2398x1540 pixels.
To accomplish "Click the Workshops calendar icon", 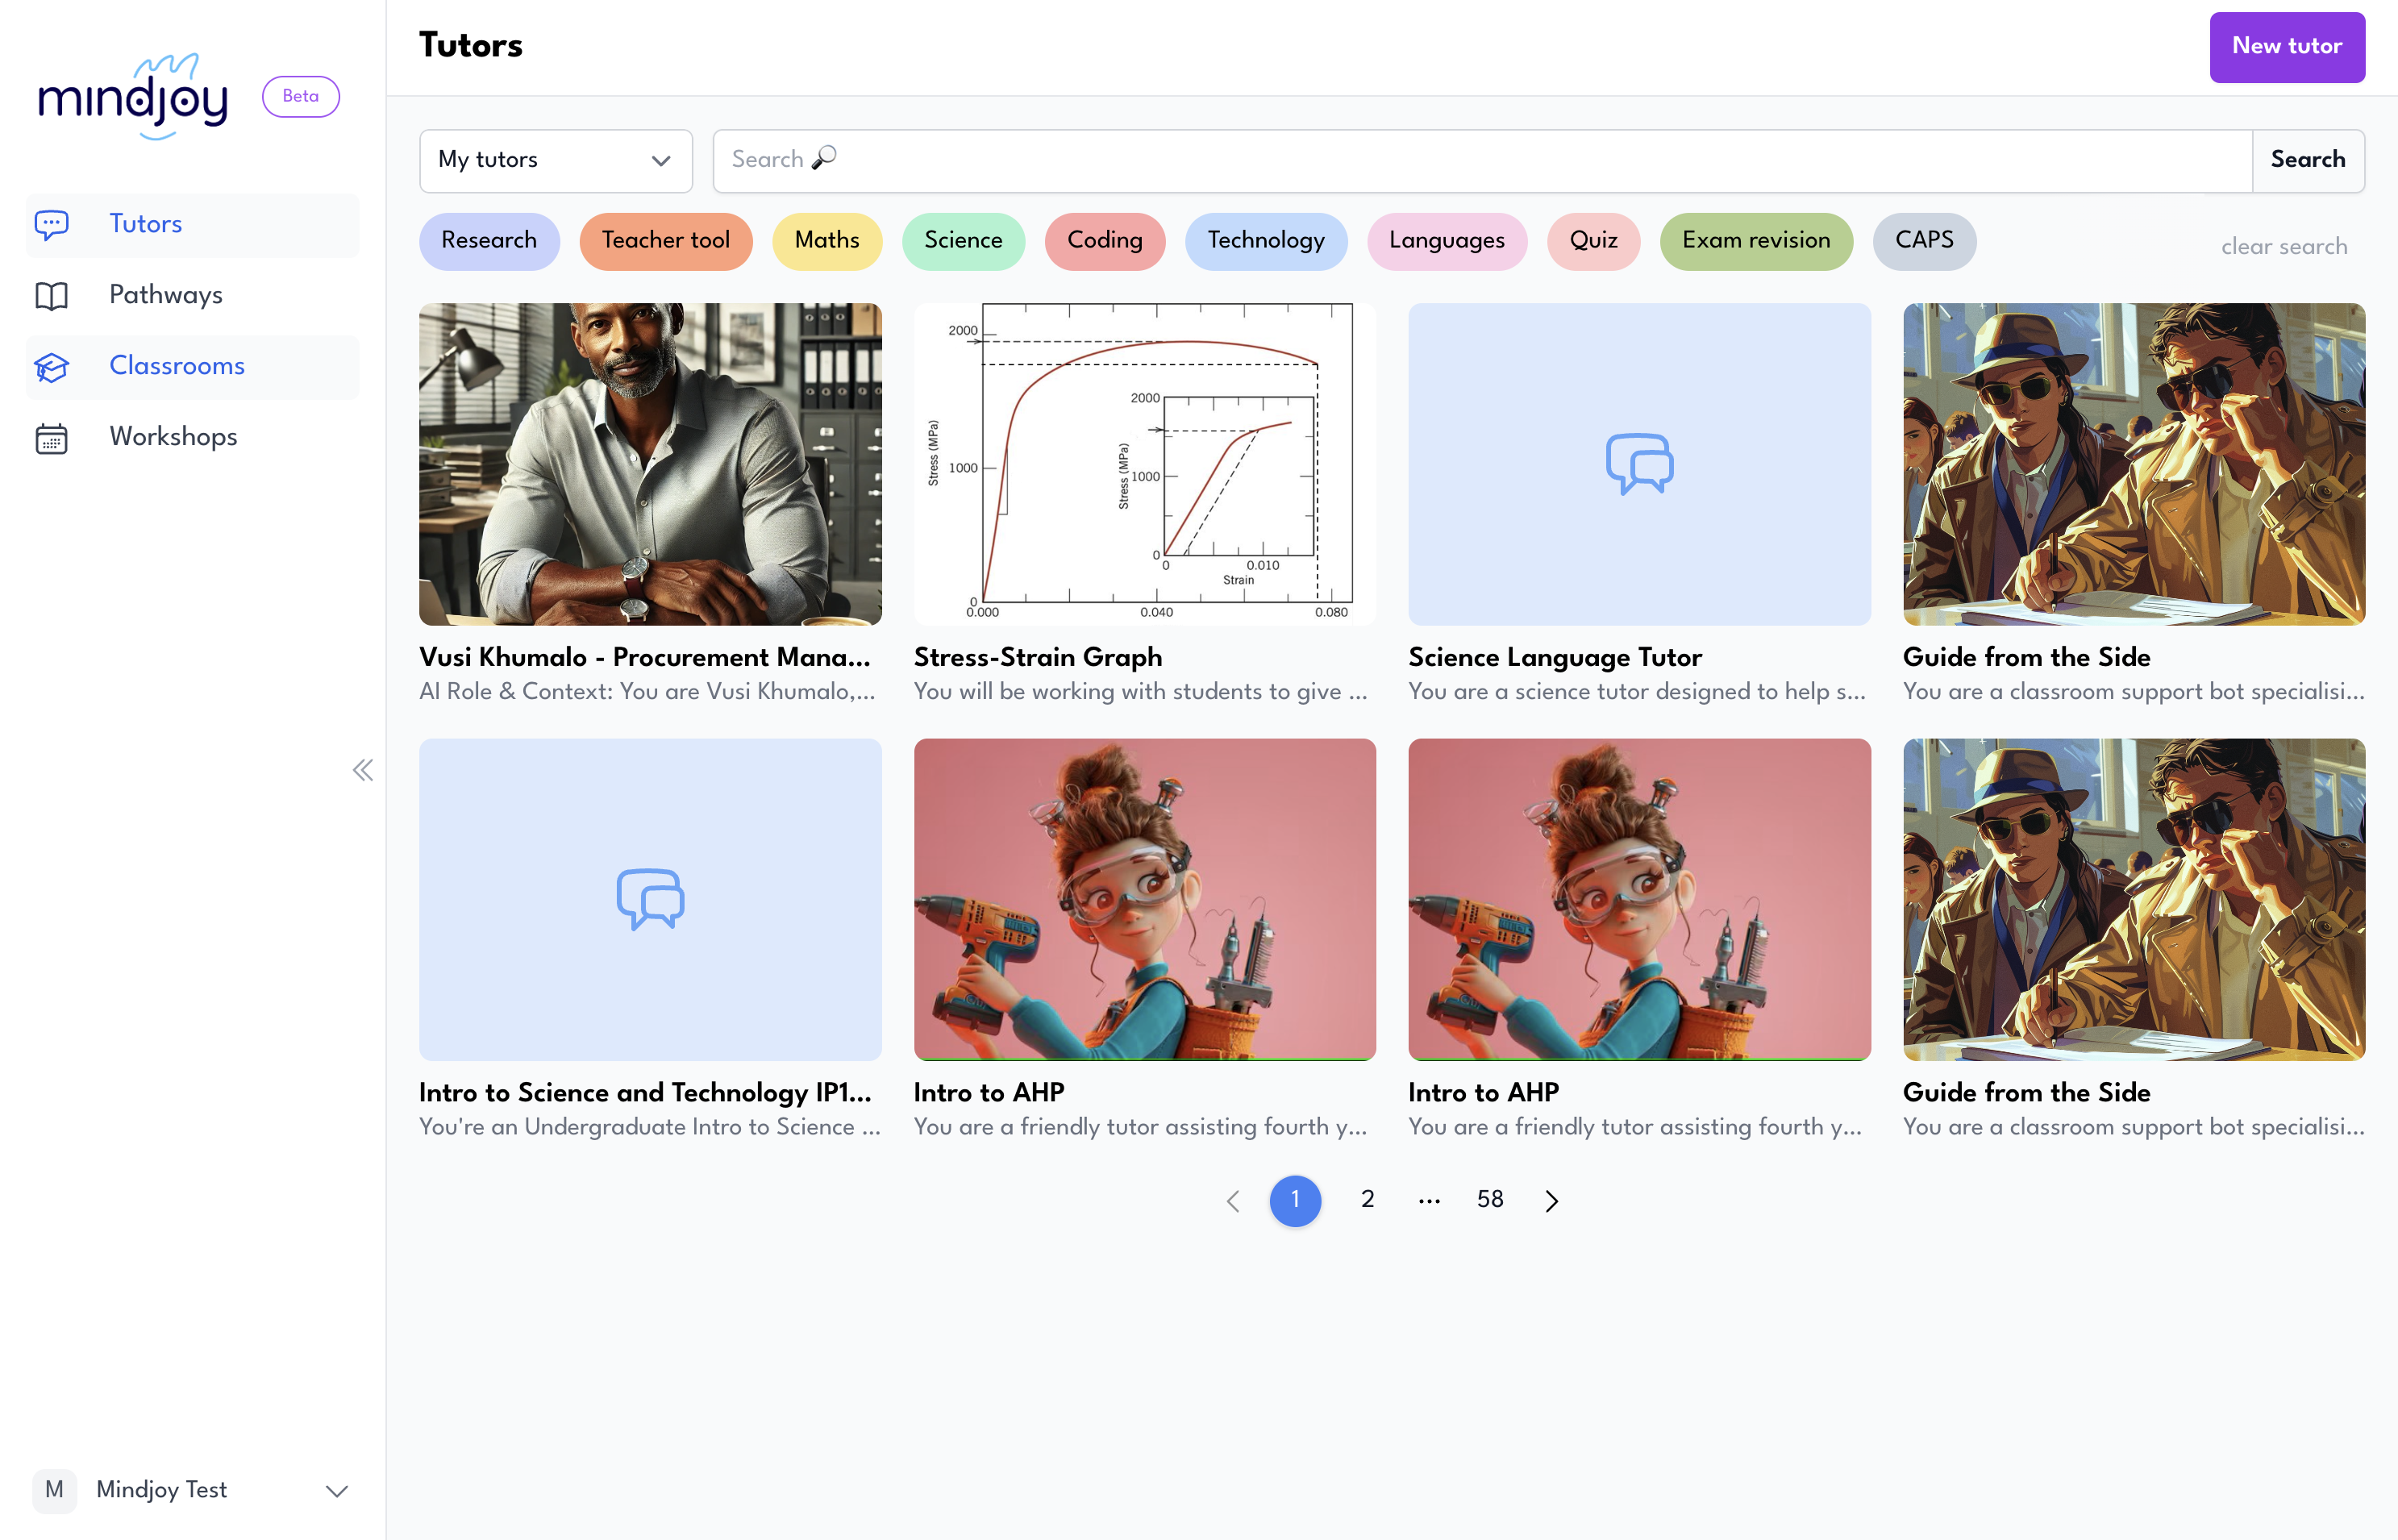I will [x=52, y=438].
